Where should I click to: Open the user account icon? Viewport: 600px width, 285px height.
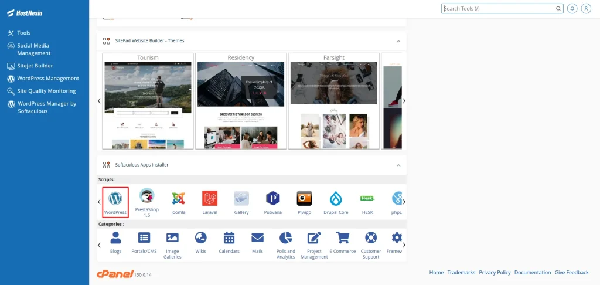click(586, 8)
